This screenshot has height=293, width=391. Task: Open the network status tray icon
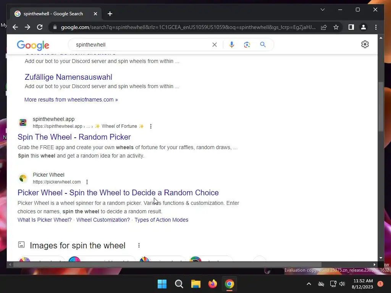tap(333, 284)
